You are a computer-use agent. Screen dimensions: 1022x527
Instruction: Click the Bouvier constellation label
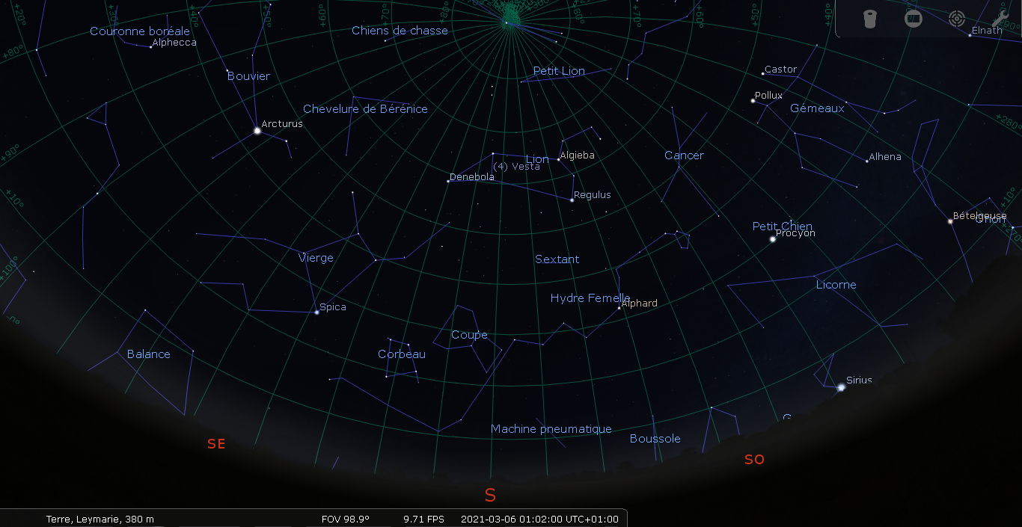pyautogui.click(x=248, y=76)
